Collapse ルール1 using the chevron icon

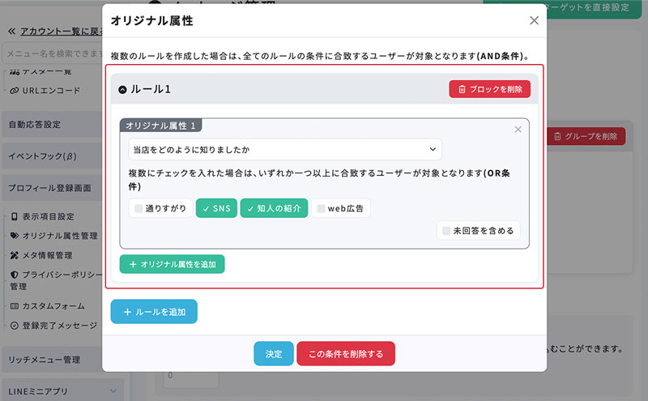(x=123, y=90)
